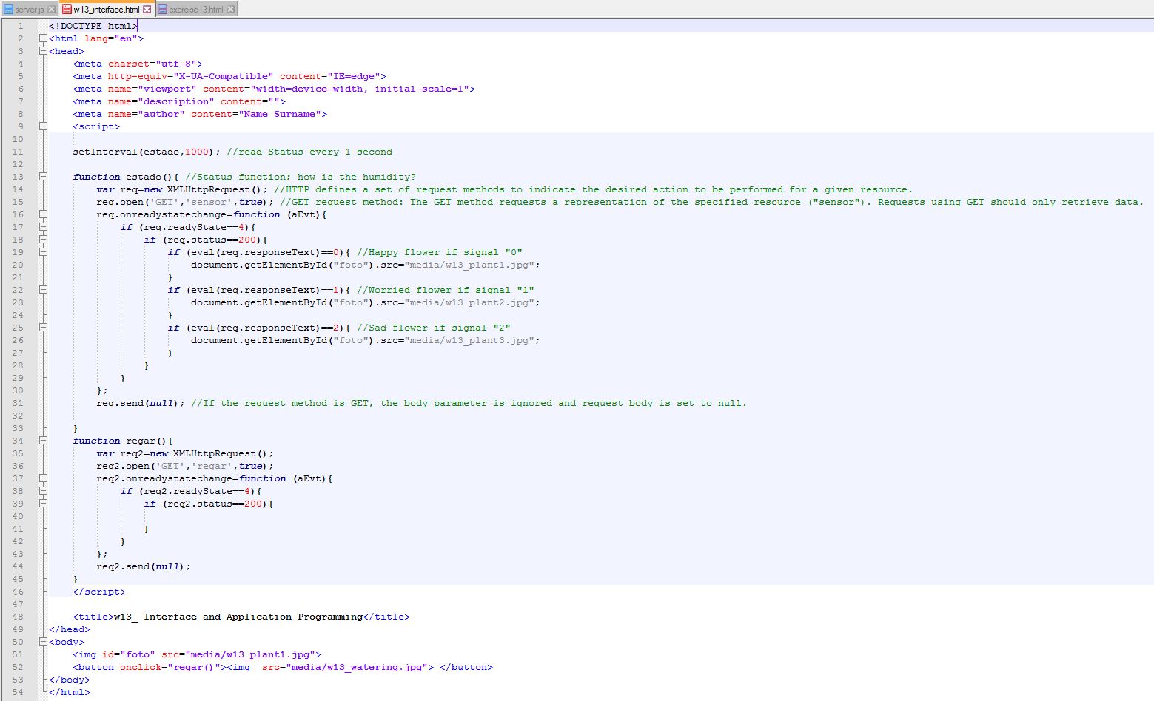Collapse the head tag fold on line 3

43,51
